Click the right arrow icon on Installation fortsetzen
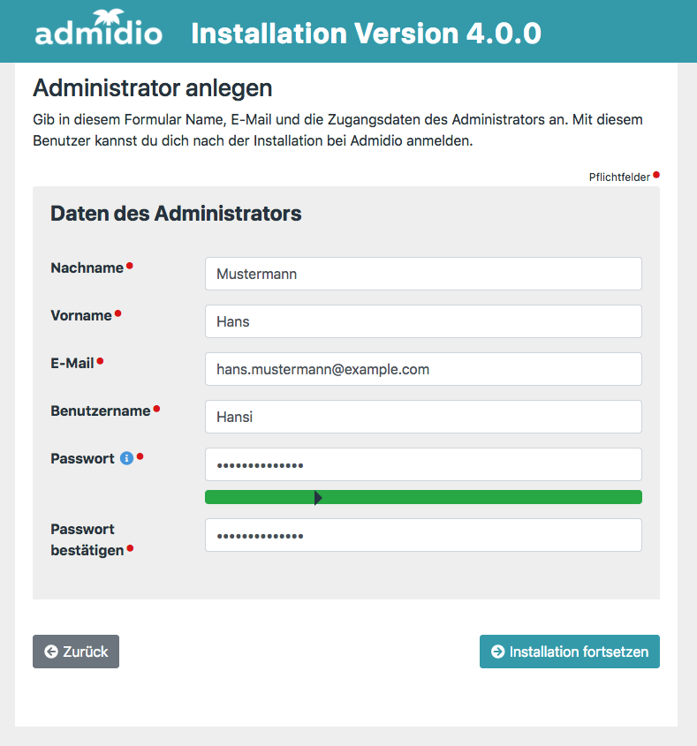 coord(498,652)
